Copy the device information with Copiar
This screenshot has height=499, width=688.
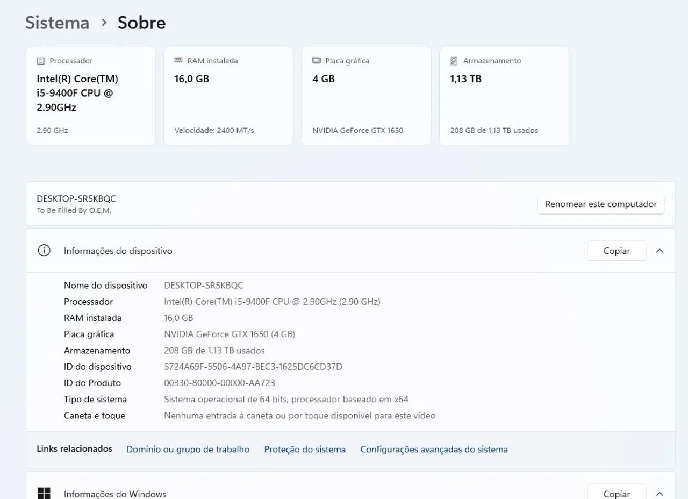point(617,251)
